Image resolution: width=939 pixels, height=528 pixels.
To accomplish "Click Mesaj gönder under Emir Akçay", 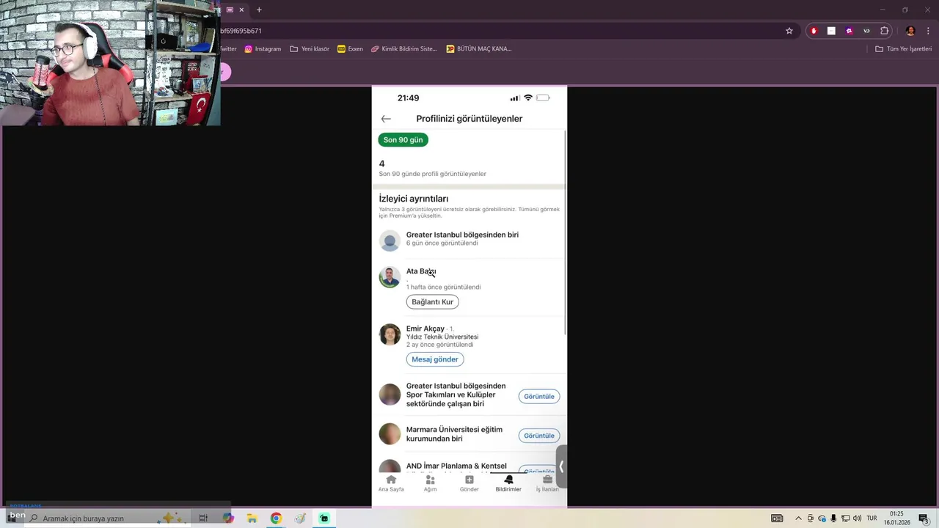I will pos(435,359).
